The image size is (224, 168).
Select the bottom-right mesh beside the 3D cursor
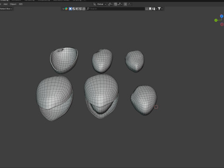(144, 100)
